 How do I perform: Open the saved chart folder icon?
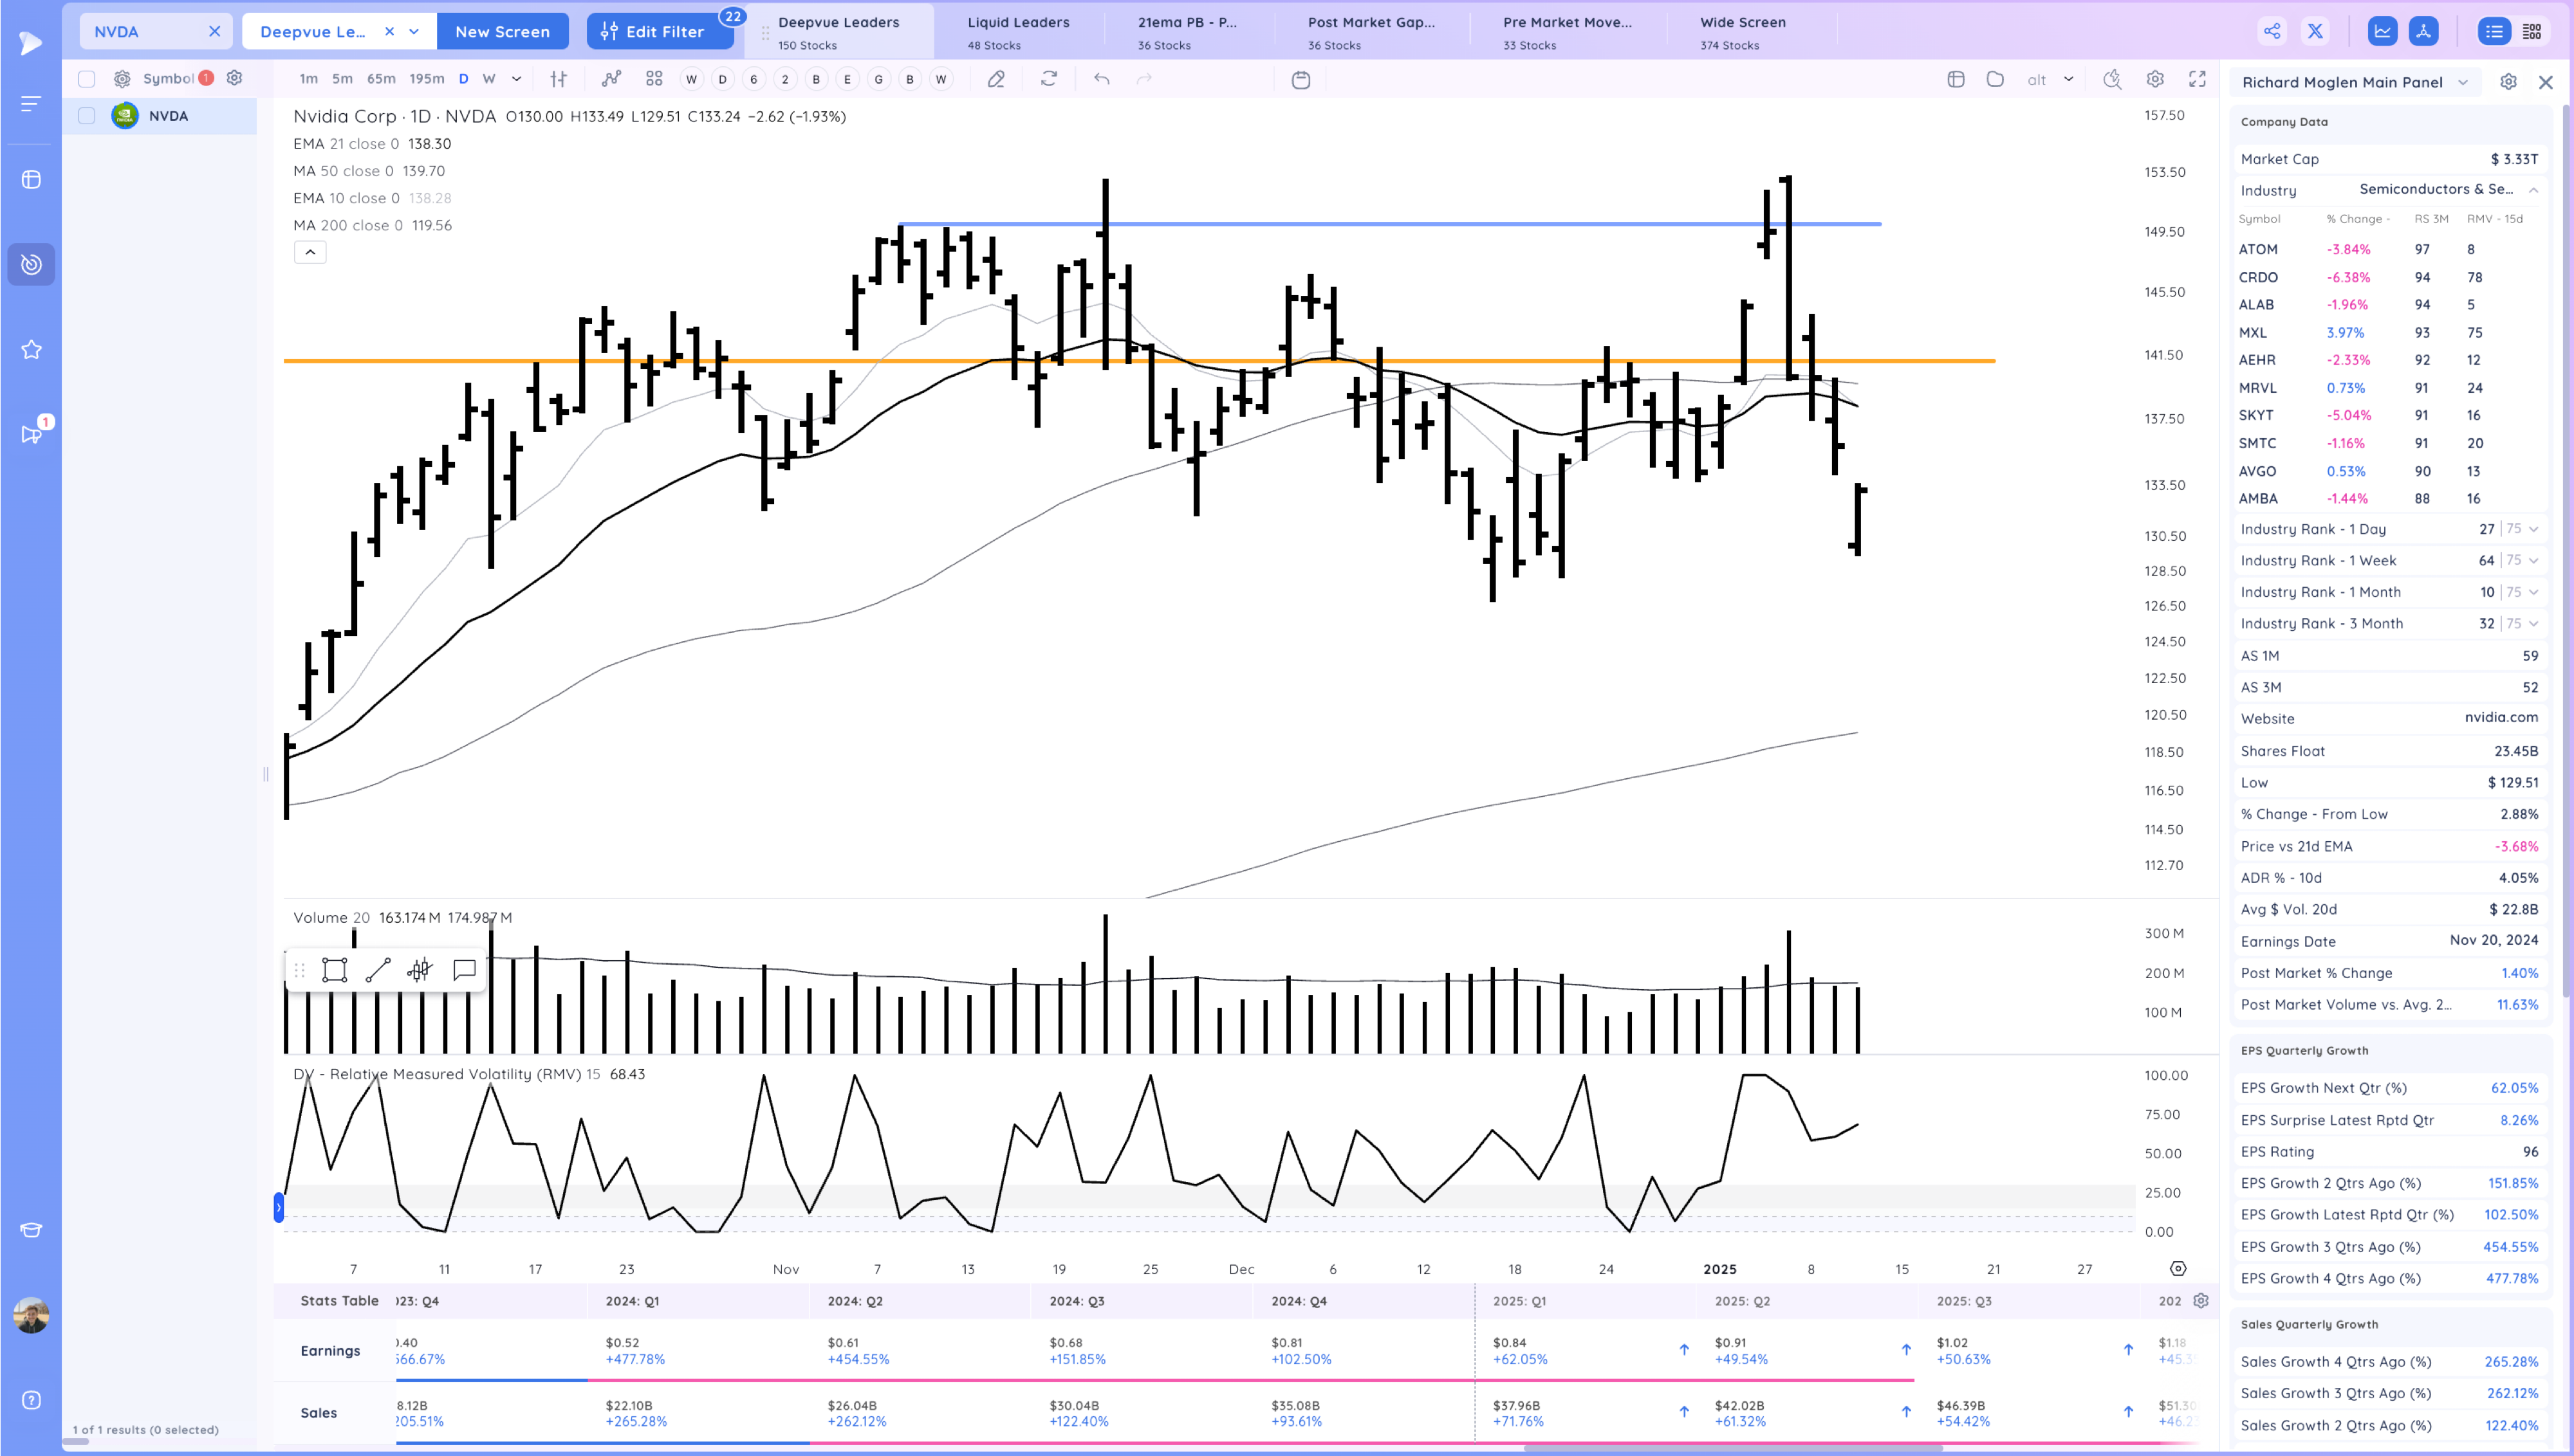(1995, 79)
